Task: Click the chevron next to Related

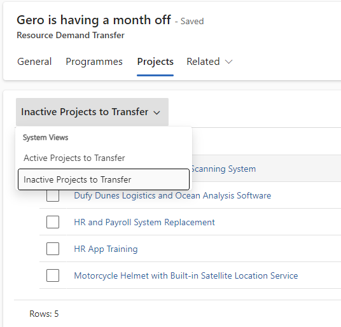Action: tap(228, 62)
